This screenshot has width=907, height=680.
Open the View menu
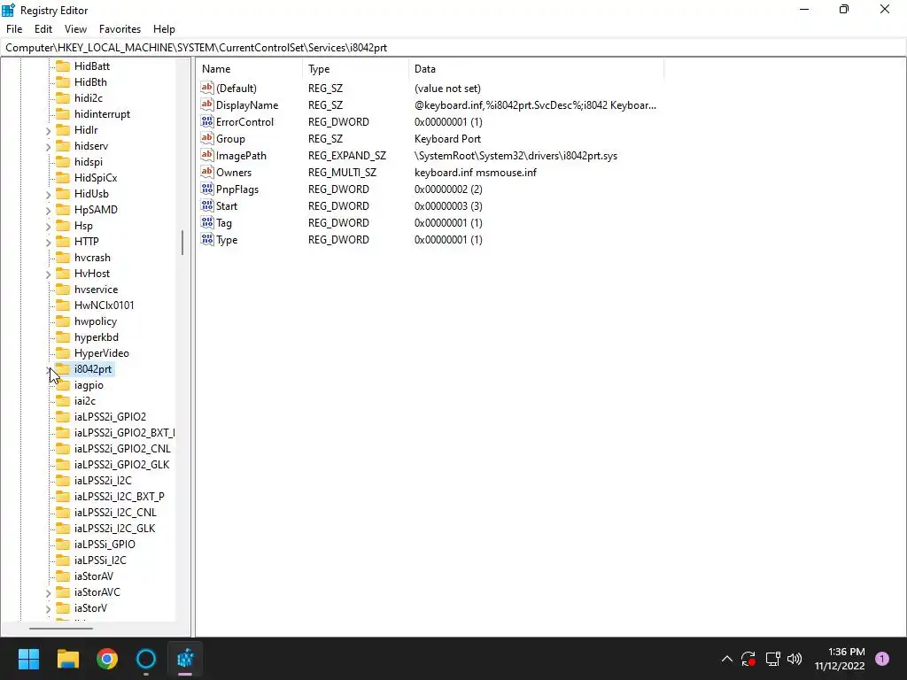pos(75,29)
